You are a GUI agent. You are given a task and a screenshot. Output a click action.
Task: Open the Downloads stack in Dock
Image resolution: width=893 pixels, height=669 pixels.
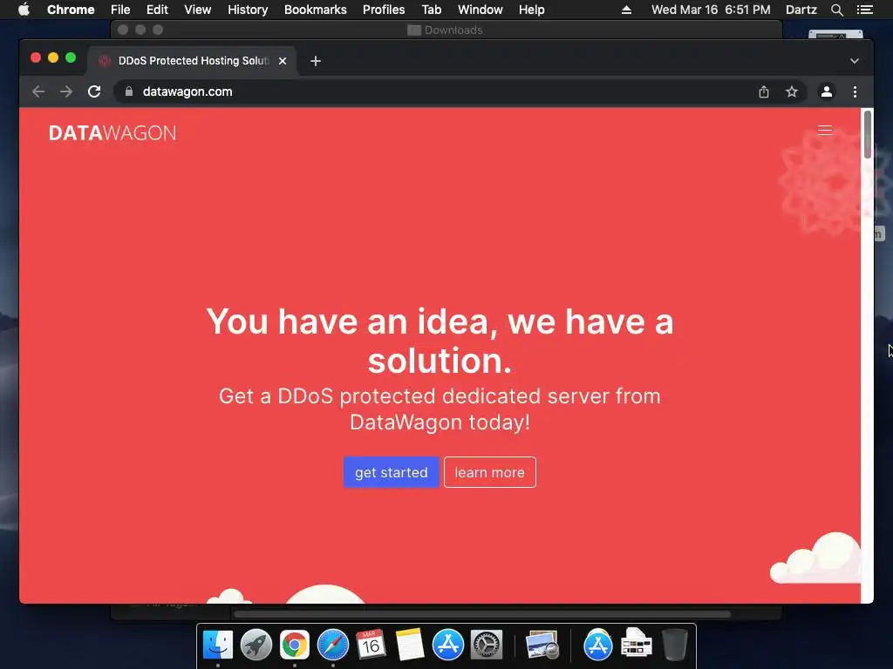click(x=636, y=644)
